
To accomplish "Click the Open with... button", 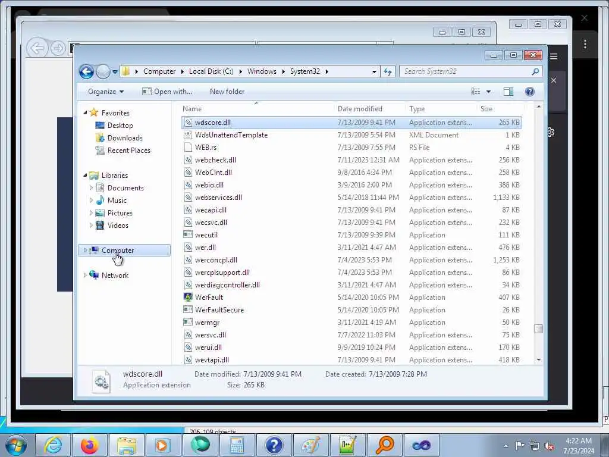I will (167, 92).
